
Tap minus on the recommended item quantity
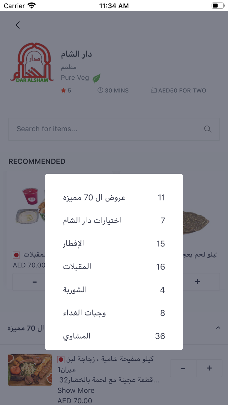click(x=34, y=282)
